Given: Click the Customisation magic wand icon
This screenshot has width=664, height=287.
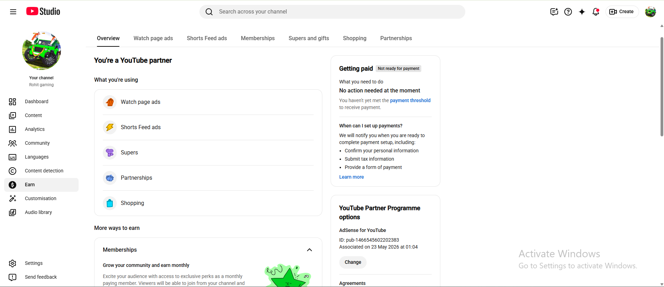Looking at the screenshot, I should pos(12,198).
